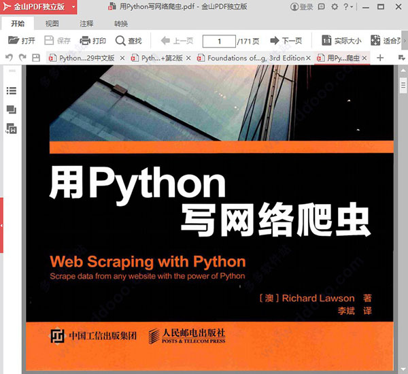Select 适合页 fit page view option
This screenshot has height=374, width=408.
(386, 41)
